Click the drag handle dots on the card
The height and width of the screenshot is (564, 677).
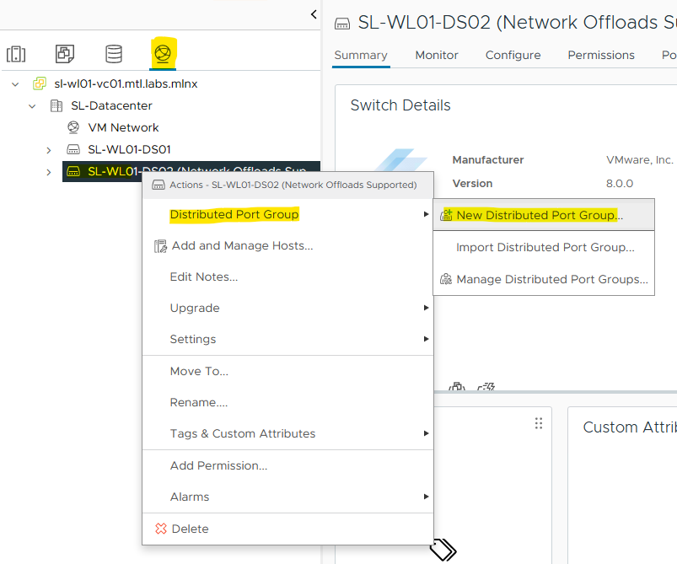pos(539,423)
